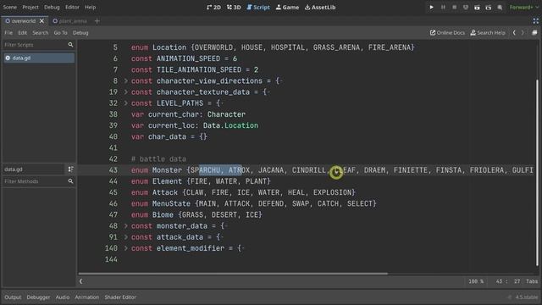Open Online Docs link
Image resolution: width=542 pixels, height=305 pixels.
point(447,32)
